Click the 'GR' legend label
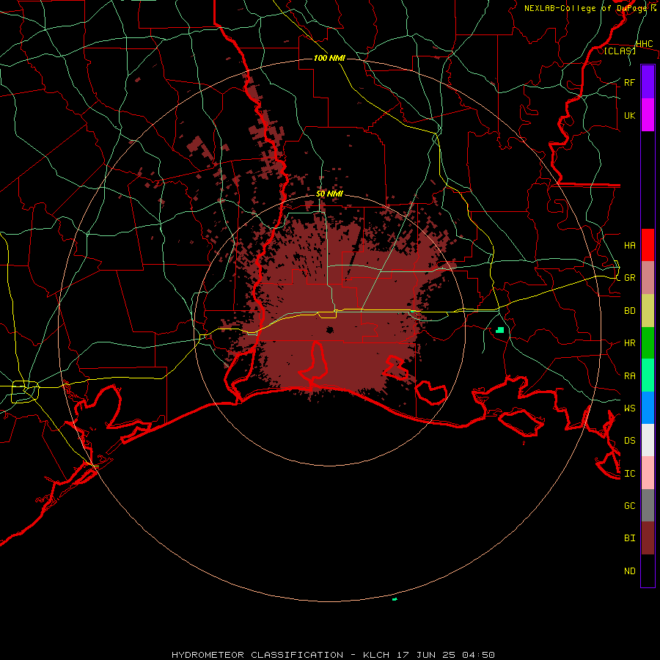 coord(629,278)
